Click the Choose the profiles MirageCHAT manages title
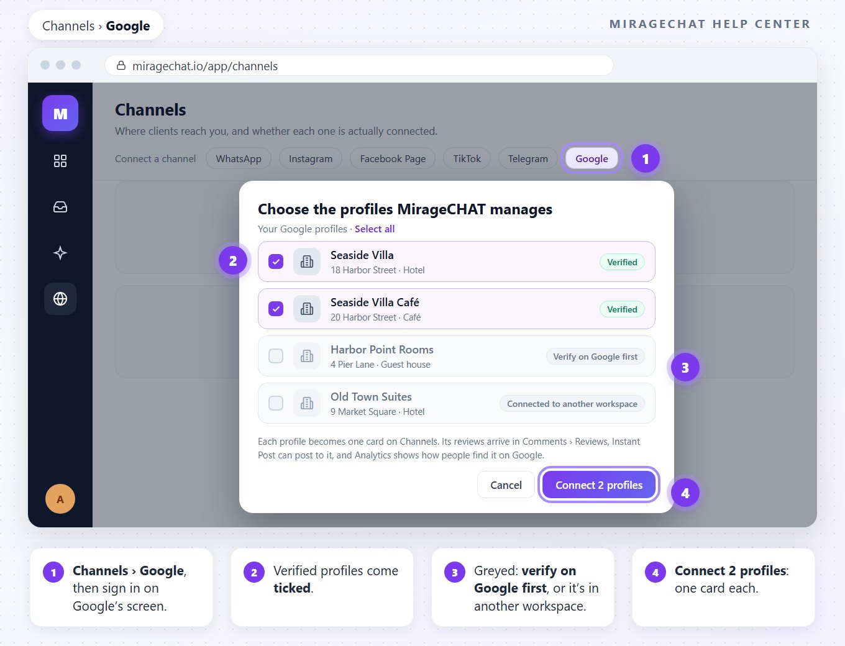Image resolution: width=845 pixels, height=646 pixels. 405,209
